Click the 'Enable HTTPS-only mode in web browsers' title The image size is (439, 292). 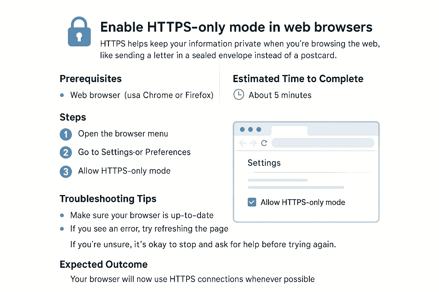click(x=236, y=27)
